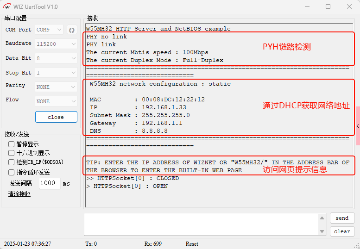The height and width of the screenshot is (249, 360).
Task: Check the 检测CR_LF option
Action: point(12,162)
